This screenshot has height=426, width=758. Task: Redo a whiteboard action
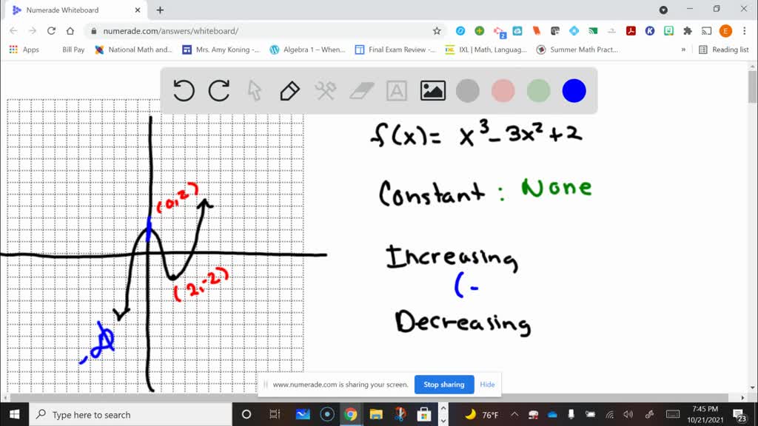[219, 90]
